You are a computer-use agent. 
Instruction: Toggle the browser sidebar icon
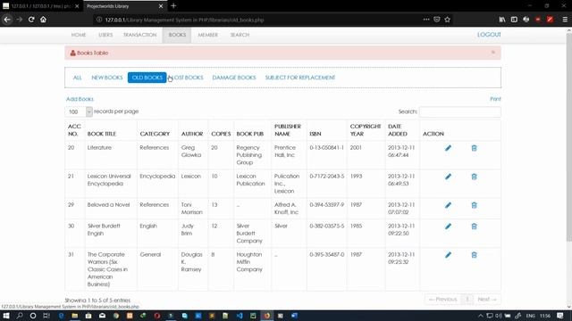(514, 20)
